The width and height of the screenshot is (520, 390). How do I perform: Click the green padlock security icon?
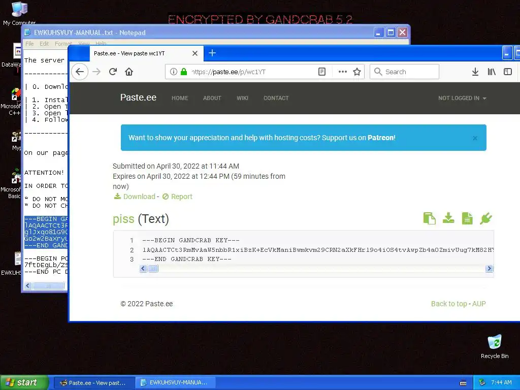pos(184,72)
